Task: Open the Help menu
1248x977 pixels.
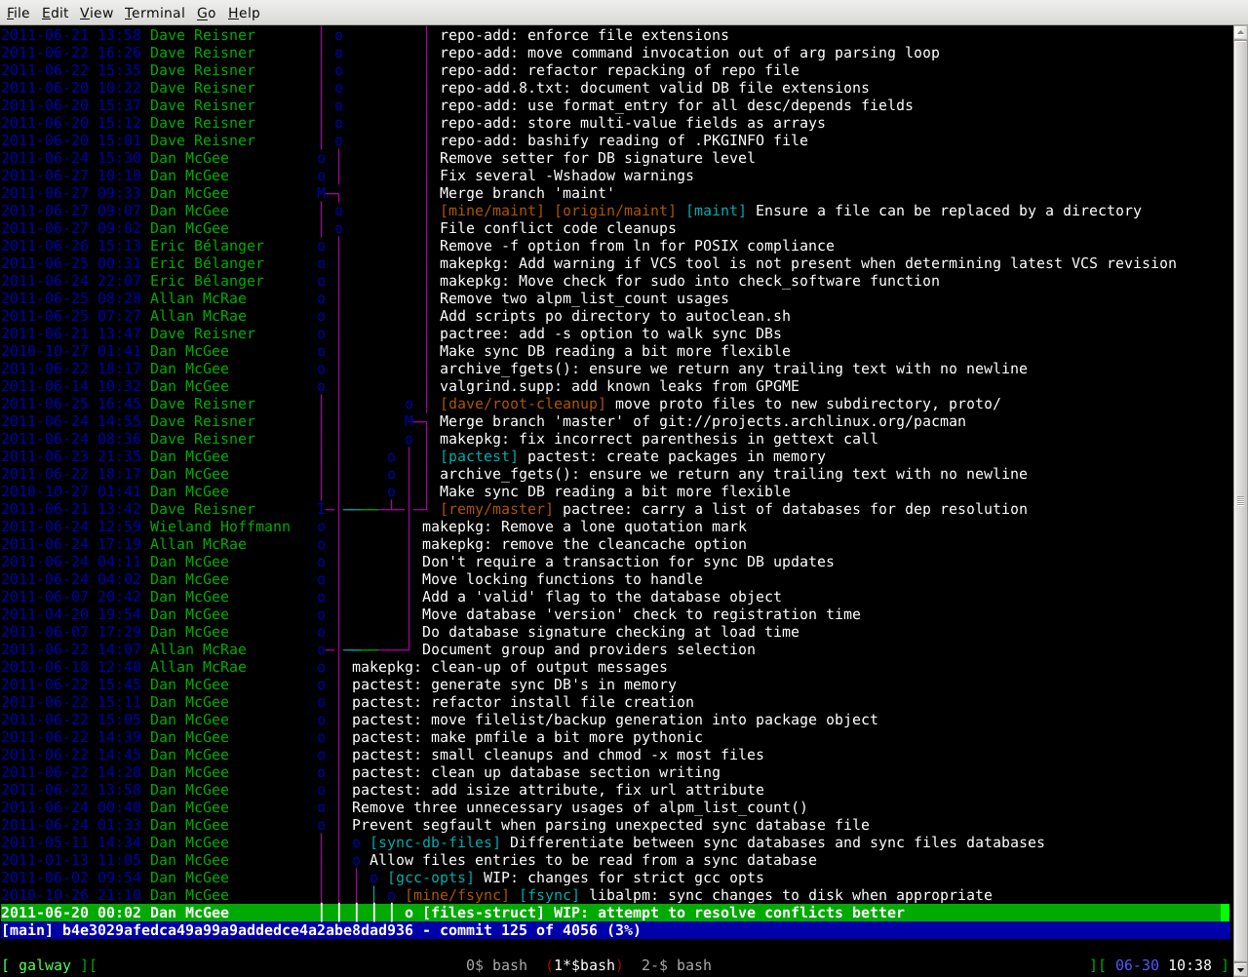Action: 244,13
